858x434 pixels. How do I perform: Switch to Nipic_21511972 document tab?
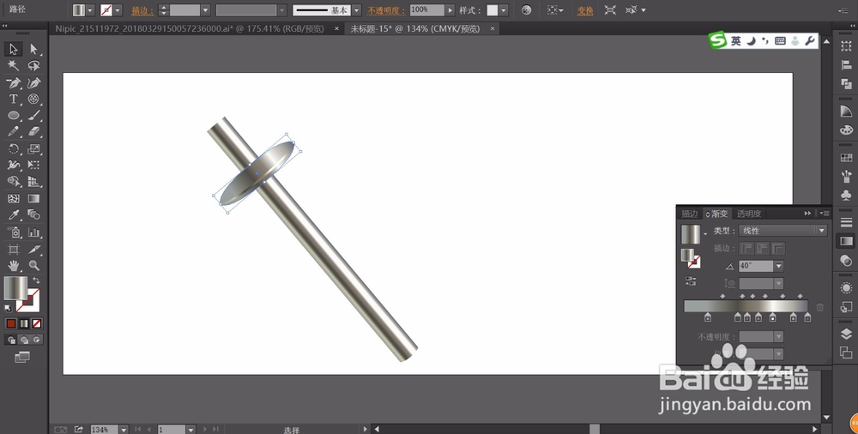point(189,28)
